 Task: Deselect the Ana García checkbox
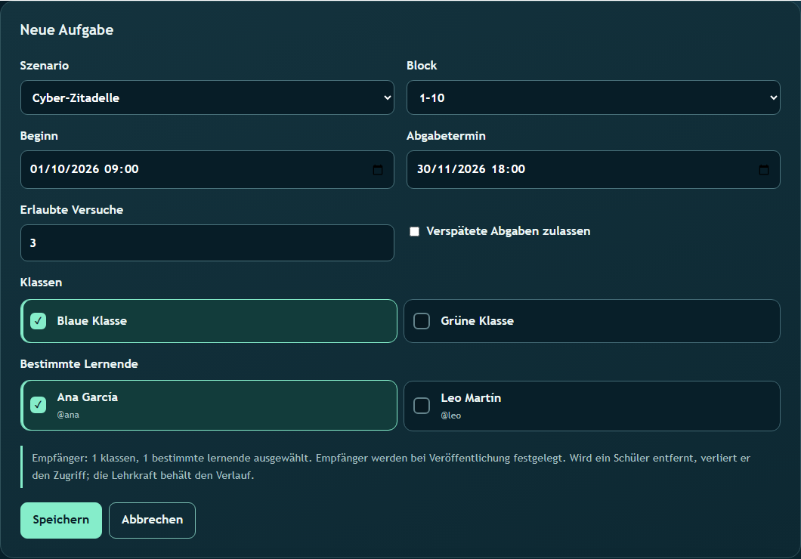39,405
